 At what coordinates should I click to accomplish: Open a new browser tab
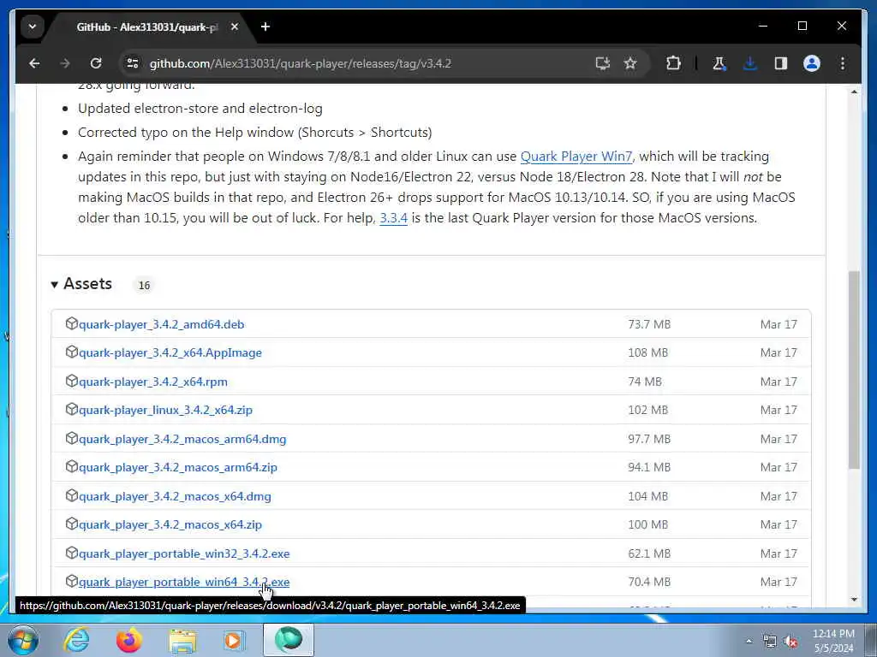pyautogui.click(x=265, y=27)
